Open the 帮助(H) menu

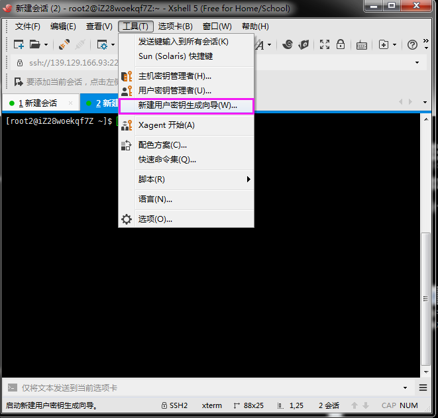click(255, 26)
